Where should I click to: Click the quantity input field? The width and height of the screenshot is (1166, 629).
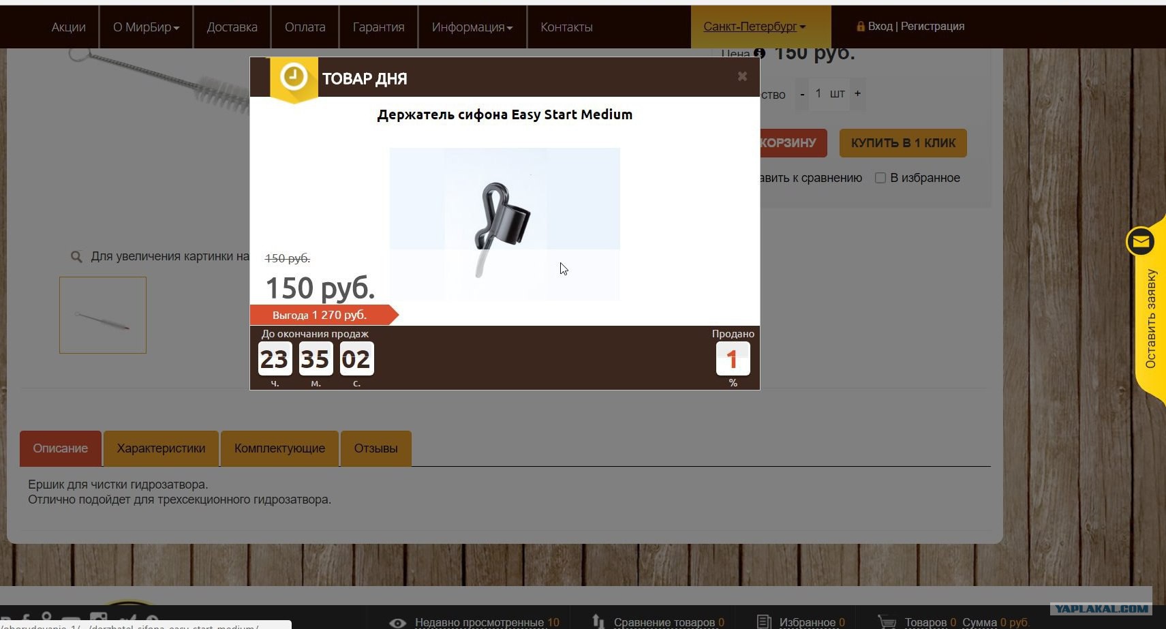coord(819,93)
